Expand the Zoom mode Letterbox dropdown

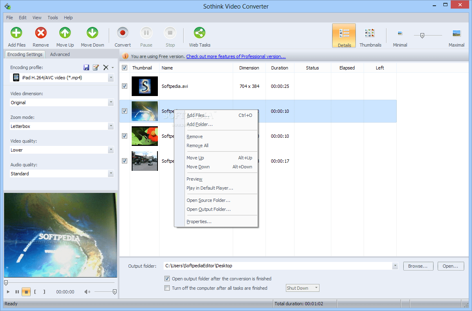pyautogui.click(x=111, y=126)
